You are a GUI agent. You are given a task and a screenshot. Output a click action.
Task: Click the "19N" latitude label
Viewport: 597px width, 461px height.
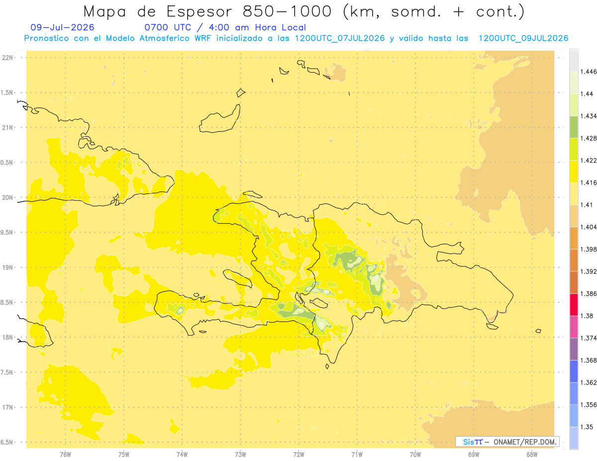[8, 268]
